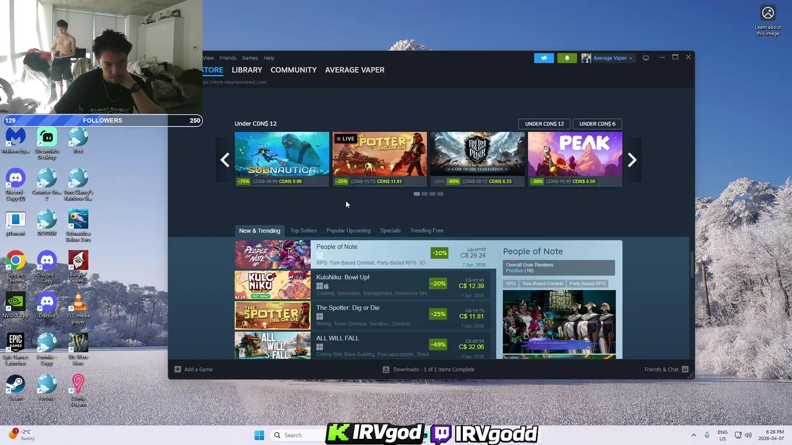The image size is (792, 445).
Task: Click the UNDER CDN$ 12 button
Action: pyautogui.click(x=544, y=124)
